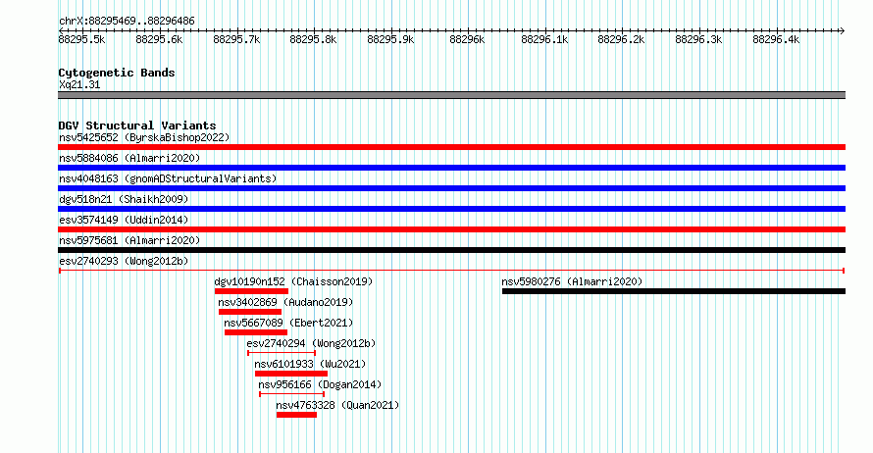
Task: Click the Cytogenetic Bands track title
Action: pos(117,73)
